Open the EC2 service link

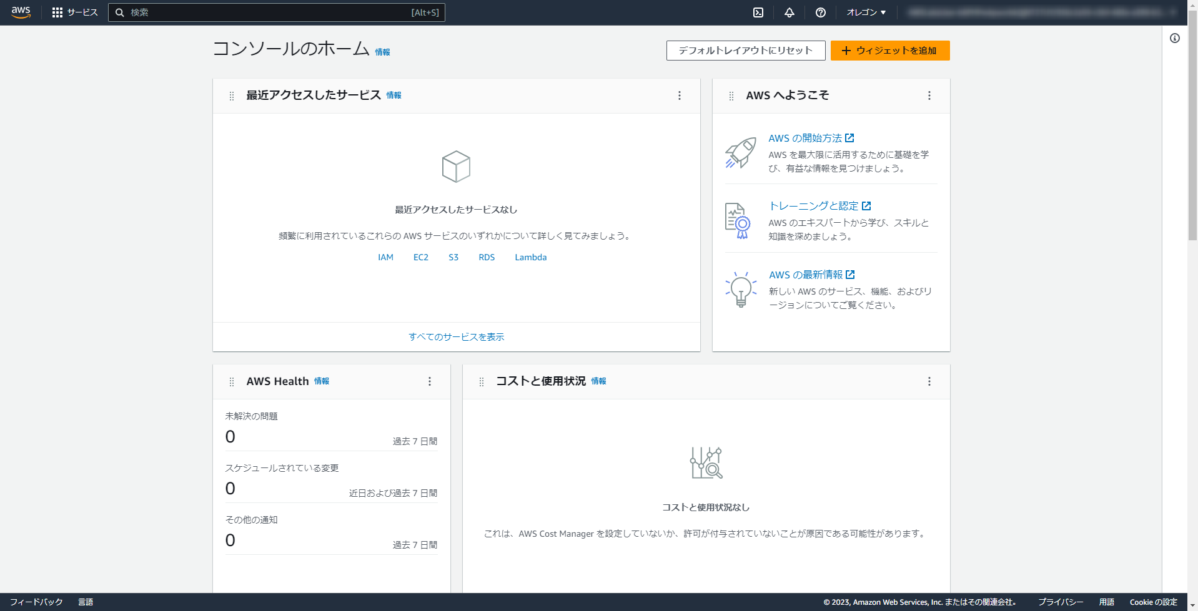pyautogui.click(x=420, y=257)
